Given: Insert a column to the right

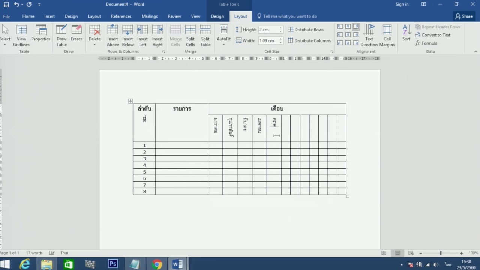Looking at the screenshot, I should pos(157,36).
